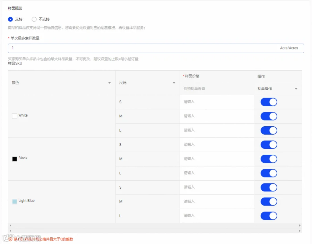Click the Black color swatch
Viewport: 312px width, 244px height.
click(x=15, y=159)
